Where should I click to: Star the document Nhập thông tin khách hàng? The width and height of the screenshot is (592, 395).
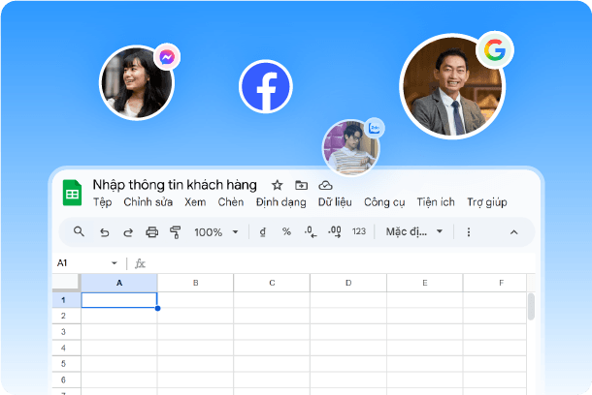(278, 185)
